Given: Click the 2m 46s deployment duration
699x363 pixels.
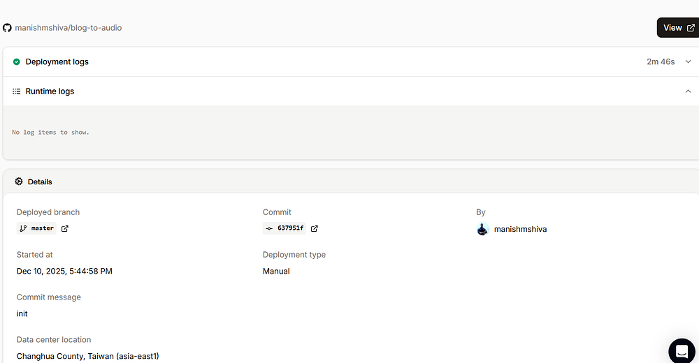Looking at the screenshot, I should coord(661,62).
